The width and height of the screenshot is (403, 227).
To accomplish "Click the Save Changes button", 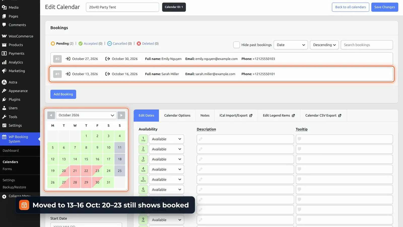I will [x=385, y=7].
